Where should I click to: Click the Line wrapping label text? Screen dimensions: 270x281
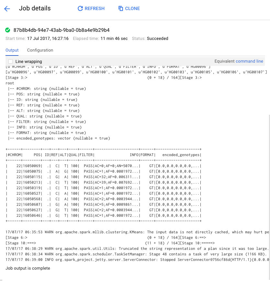point(29,61)
